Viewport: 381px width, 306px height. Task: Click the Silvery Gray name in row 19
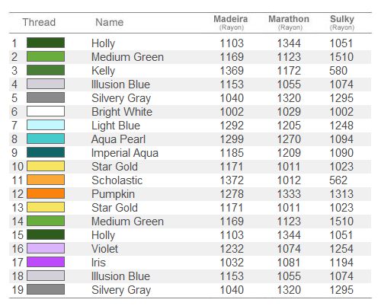pos(121,290)
